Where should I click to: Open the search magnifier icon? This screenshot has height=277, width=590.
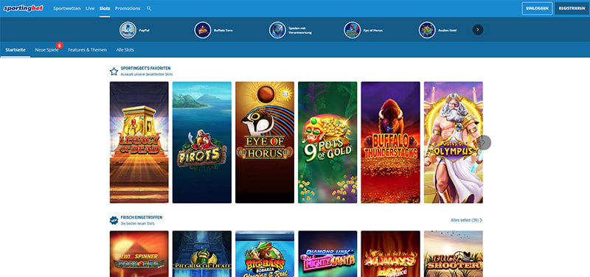coord(149,8)
